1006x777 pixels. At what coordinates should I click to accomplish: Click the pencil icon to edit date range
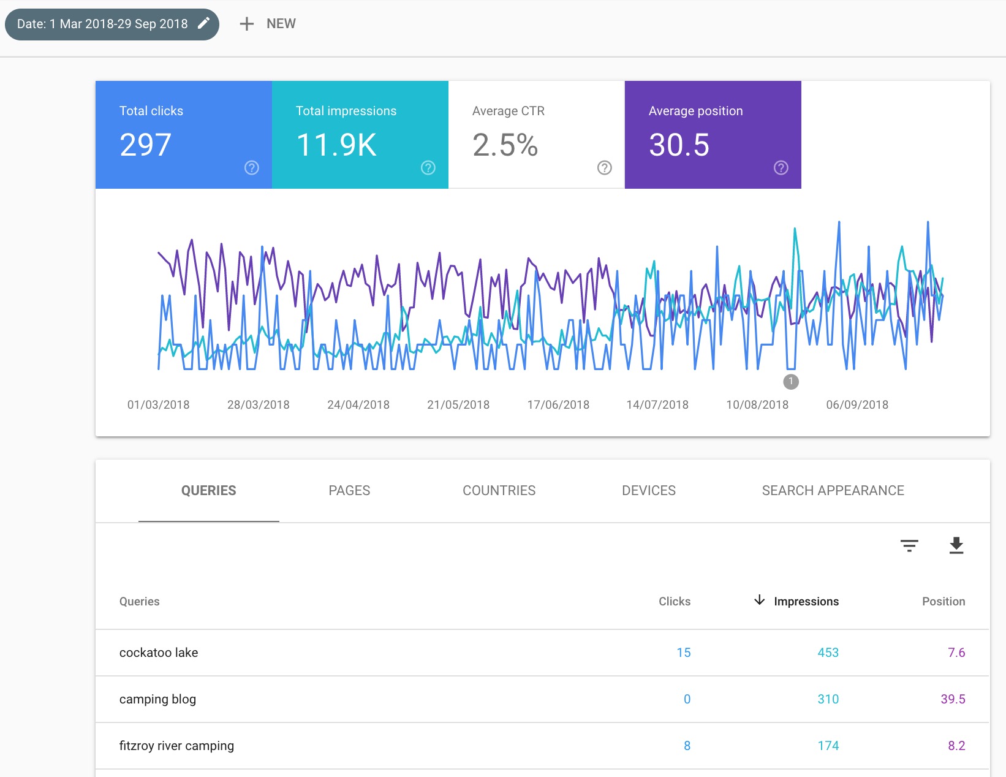coord(204,23)
